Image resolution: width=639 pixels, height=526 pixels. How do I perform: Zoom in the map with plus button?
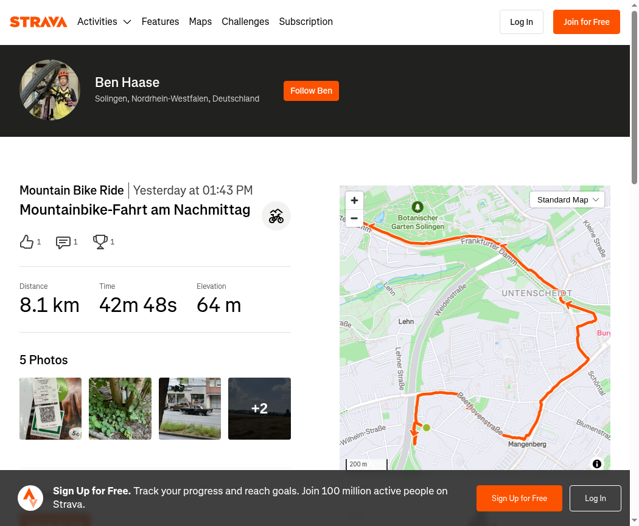coord(354,200)
